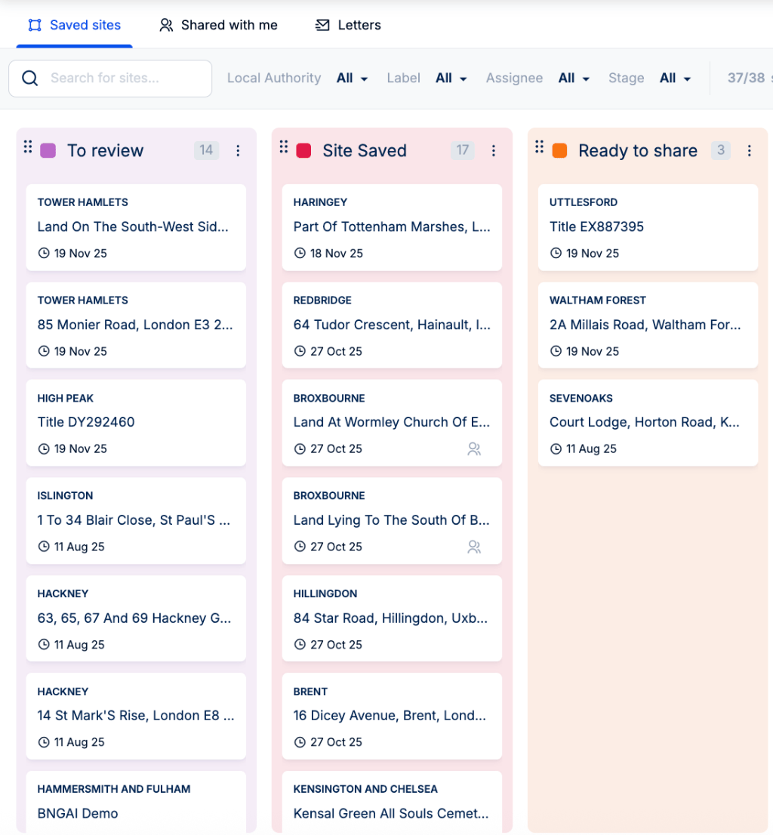Click the drag handle beside Site Saved
Image resolution: width=773 pixels, height=835 pixels.
click(284, 146)
